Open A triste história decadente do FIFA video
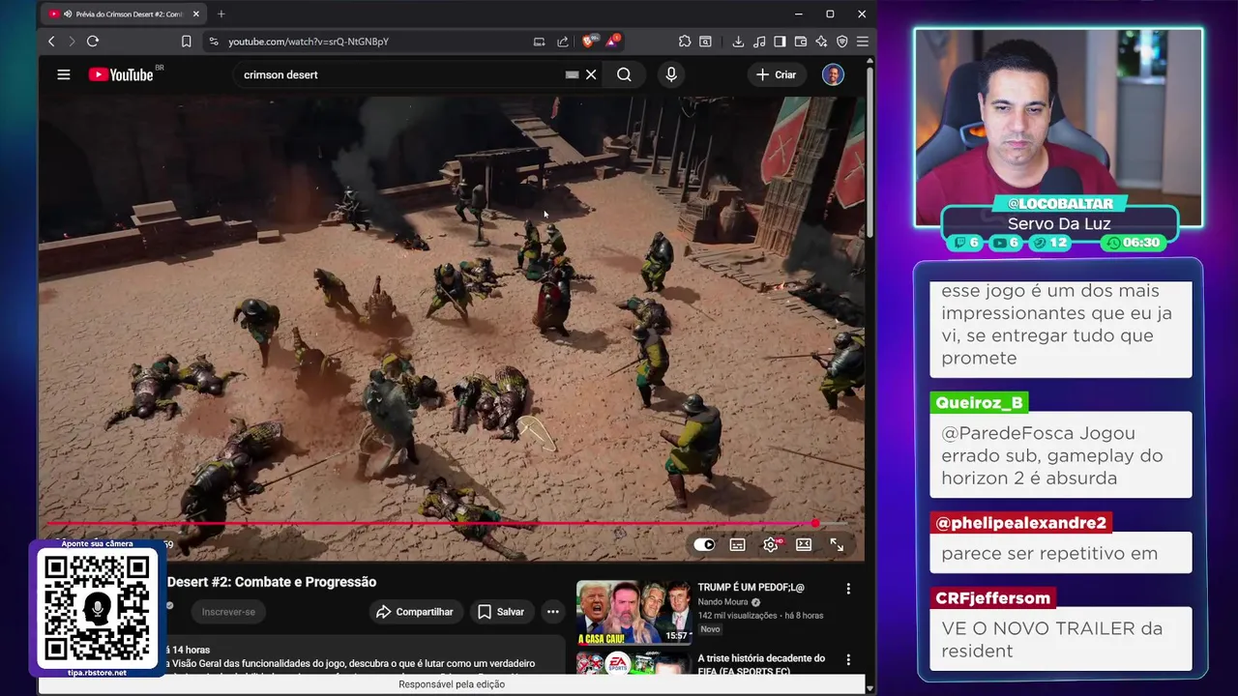This screenshot has width=1238, height=696. tap(761, 664)
